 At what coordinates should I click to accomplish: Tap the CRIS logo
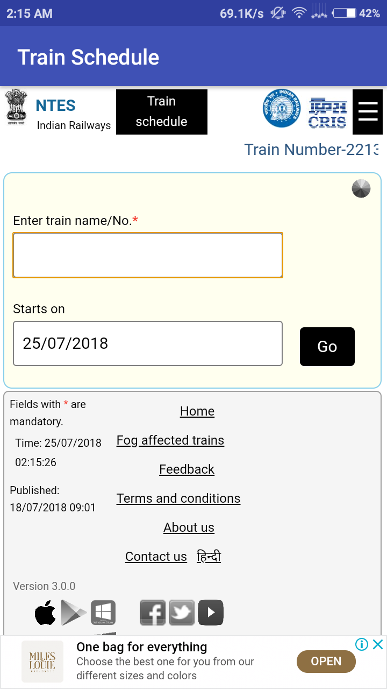point(327,113)
